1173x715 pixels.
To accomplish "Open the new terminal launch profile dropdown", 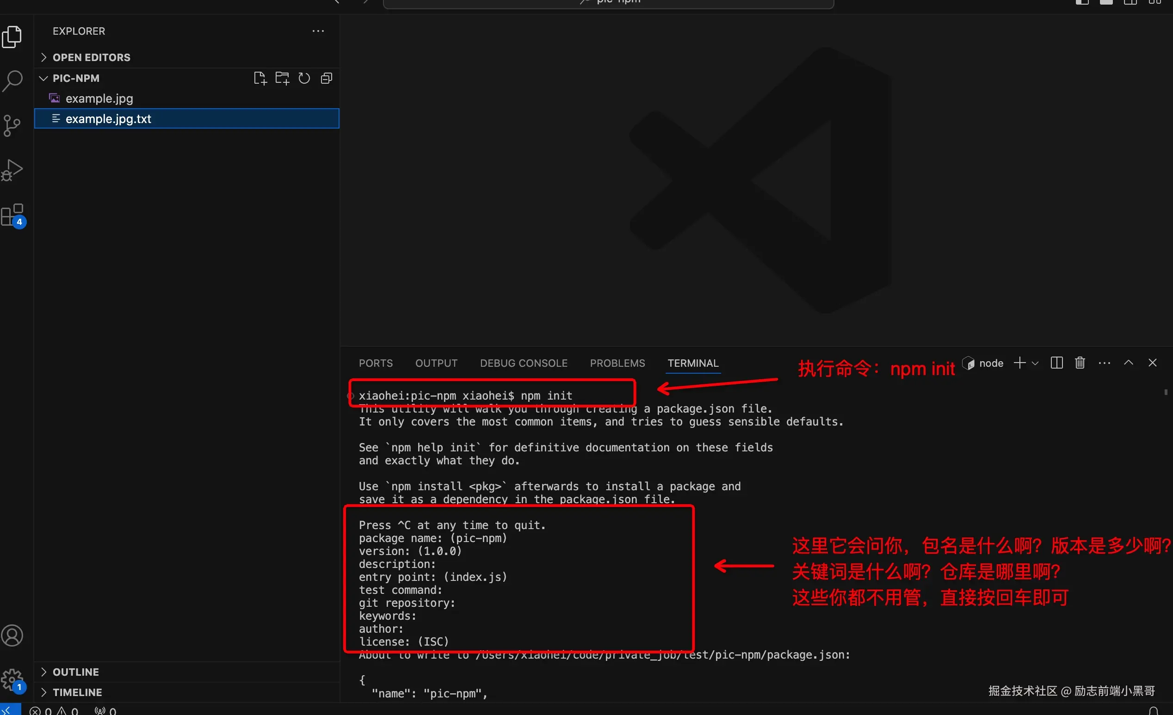I will 1035,363.
